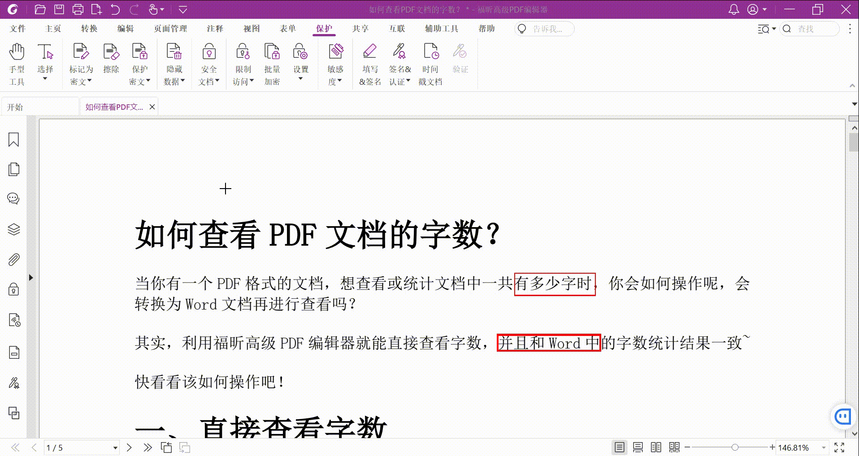Screen dimensions: 859x456
Task: Enable single page view mode
Action: coord(619,447)
